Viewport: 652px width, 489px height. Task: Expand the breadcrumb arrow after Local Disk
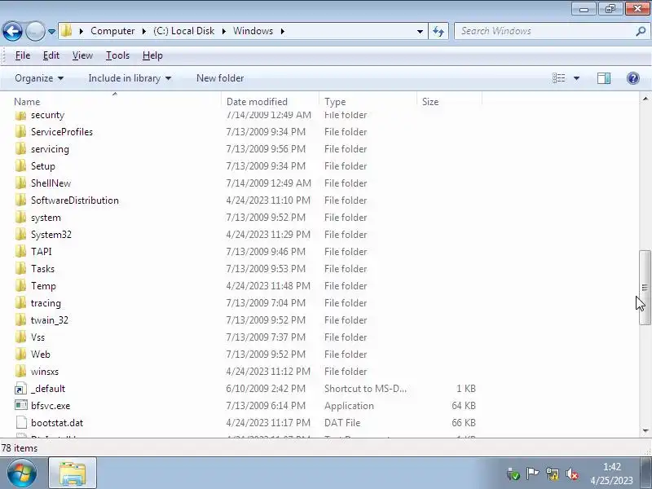223,31
